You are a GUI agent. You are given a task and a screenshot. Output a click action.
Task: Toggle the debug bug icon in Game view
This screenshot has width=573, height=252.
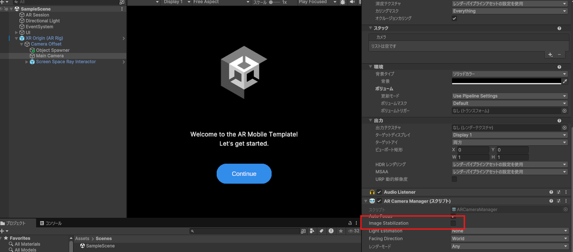343,2
